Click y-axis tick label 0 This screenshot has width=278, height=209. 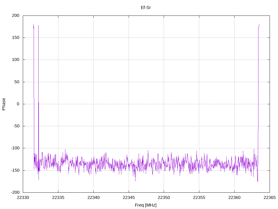[x=18, y=104]
